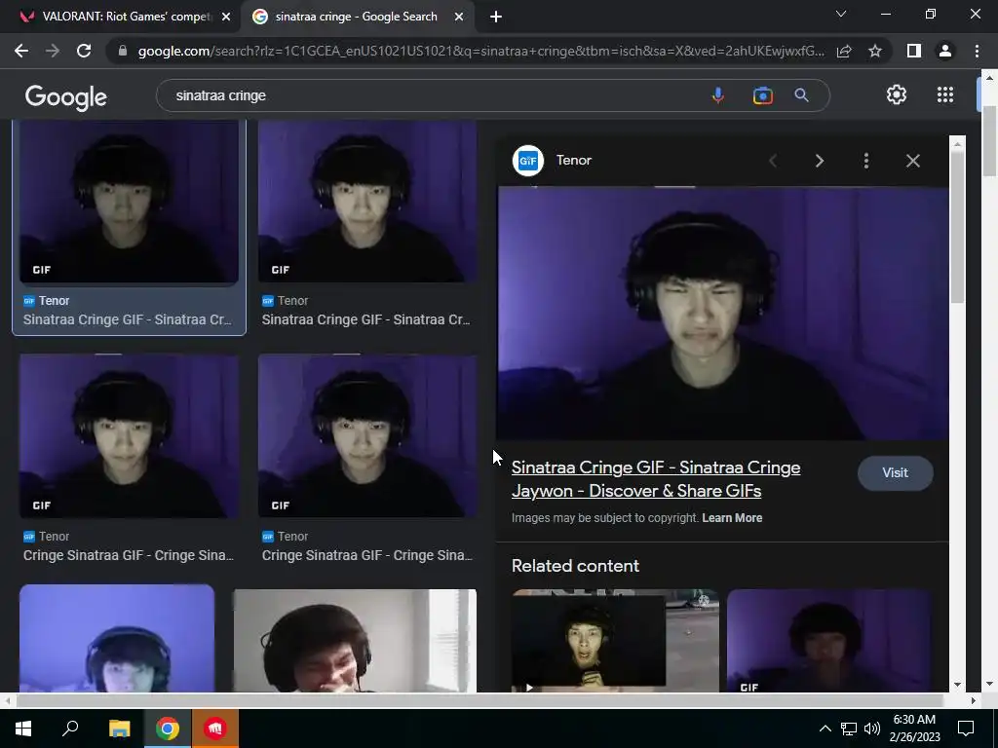Select the sinatraa cringe Google Search tab
The width and height of the screenshot is (998, 748).
pyautogui.click(x=357, y=17)
